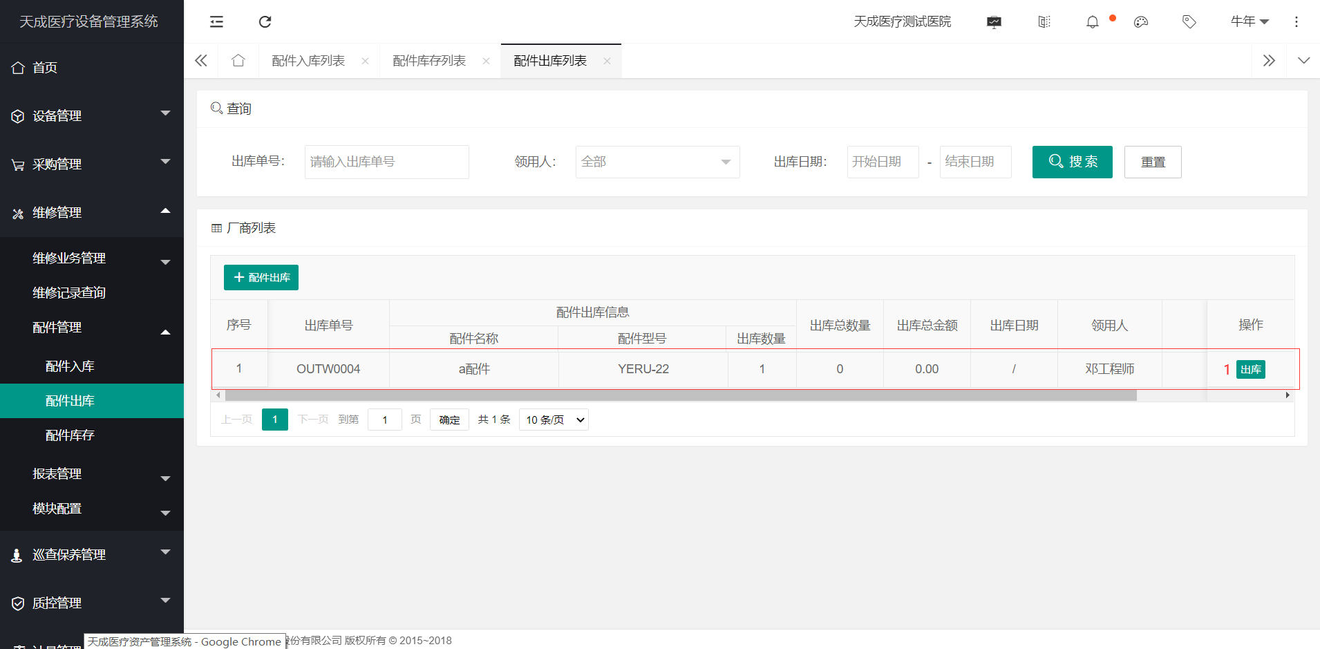Open 首页 in the sidebar
Image resolution: width=1320 pixels, height=649 pixels.
coord(92,68)
